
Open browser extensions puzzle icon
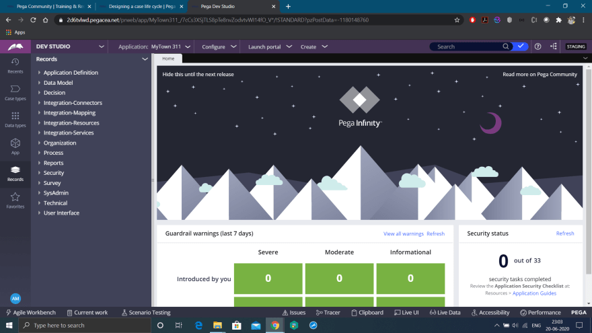559,20
